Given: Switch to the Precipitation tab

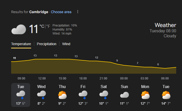Looking at the screenshot, I should [x=47, y=44].
